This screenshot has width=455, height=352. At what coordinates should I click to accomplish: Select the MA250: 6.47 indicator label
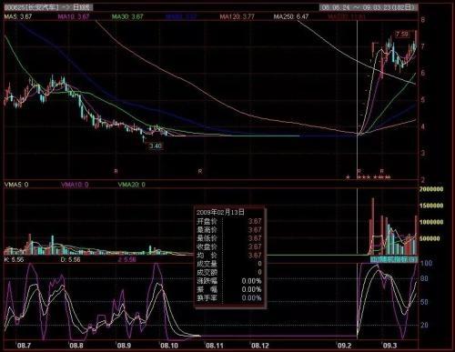tap(291, 16)
